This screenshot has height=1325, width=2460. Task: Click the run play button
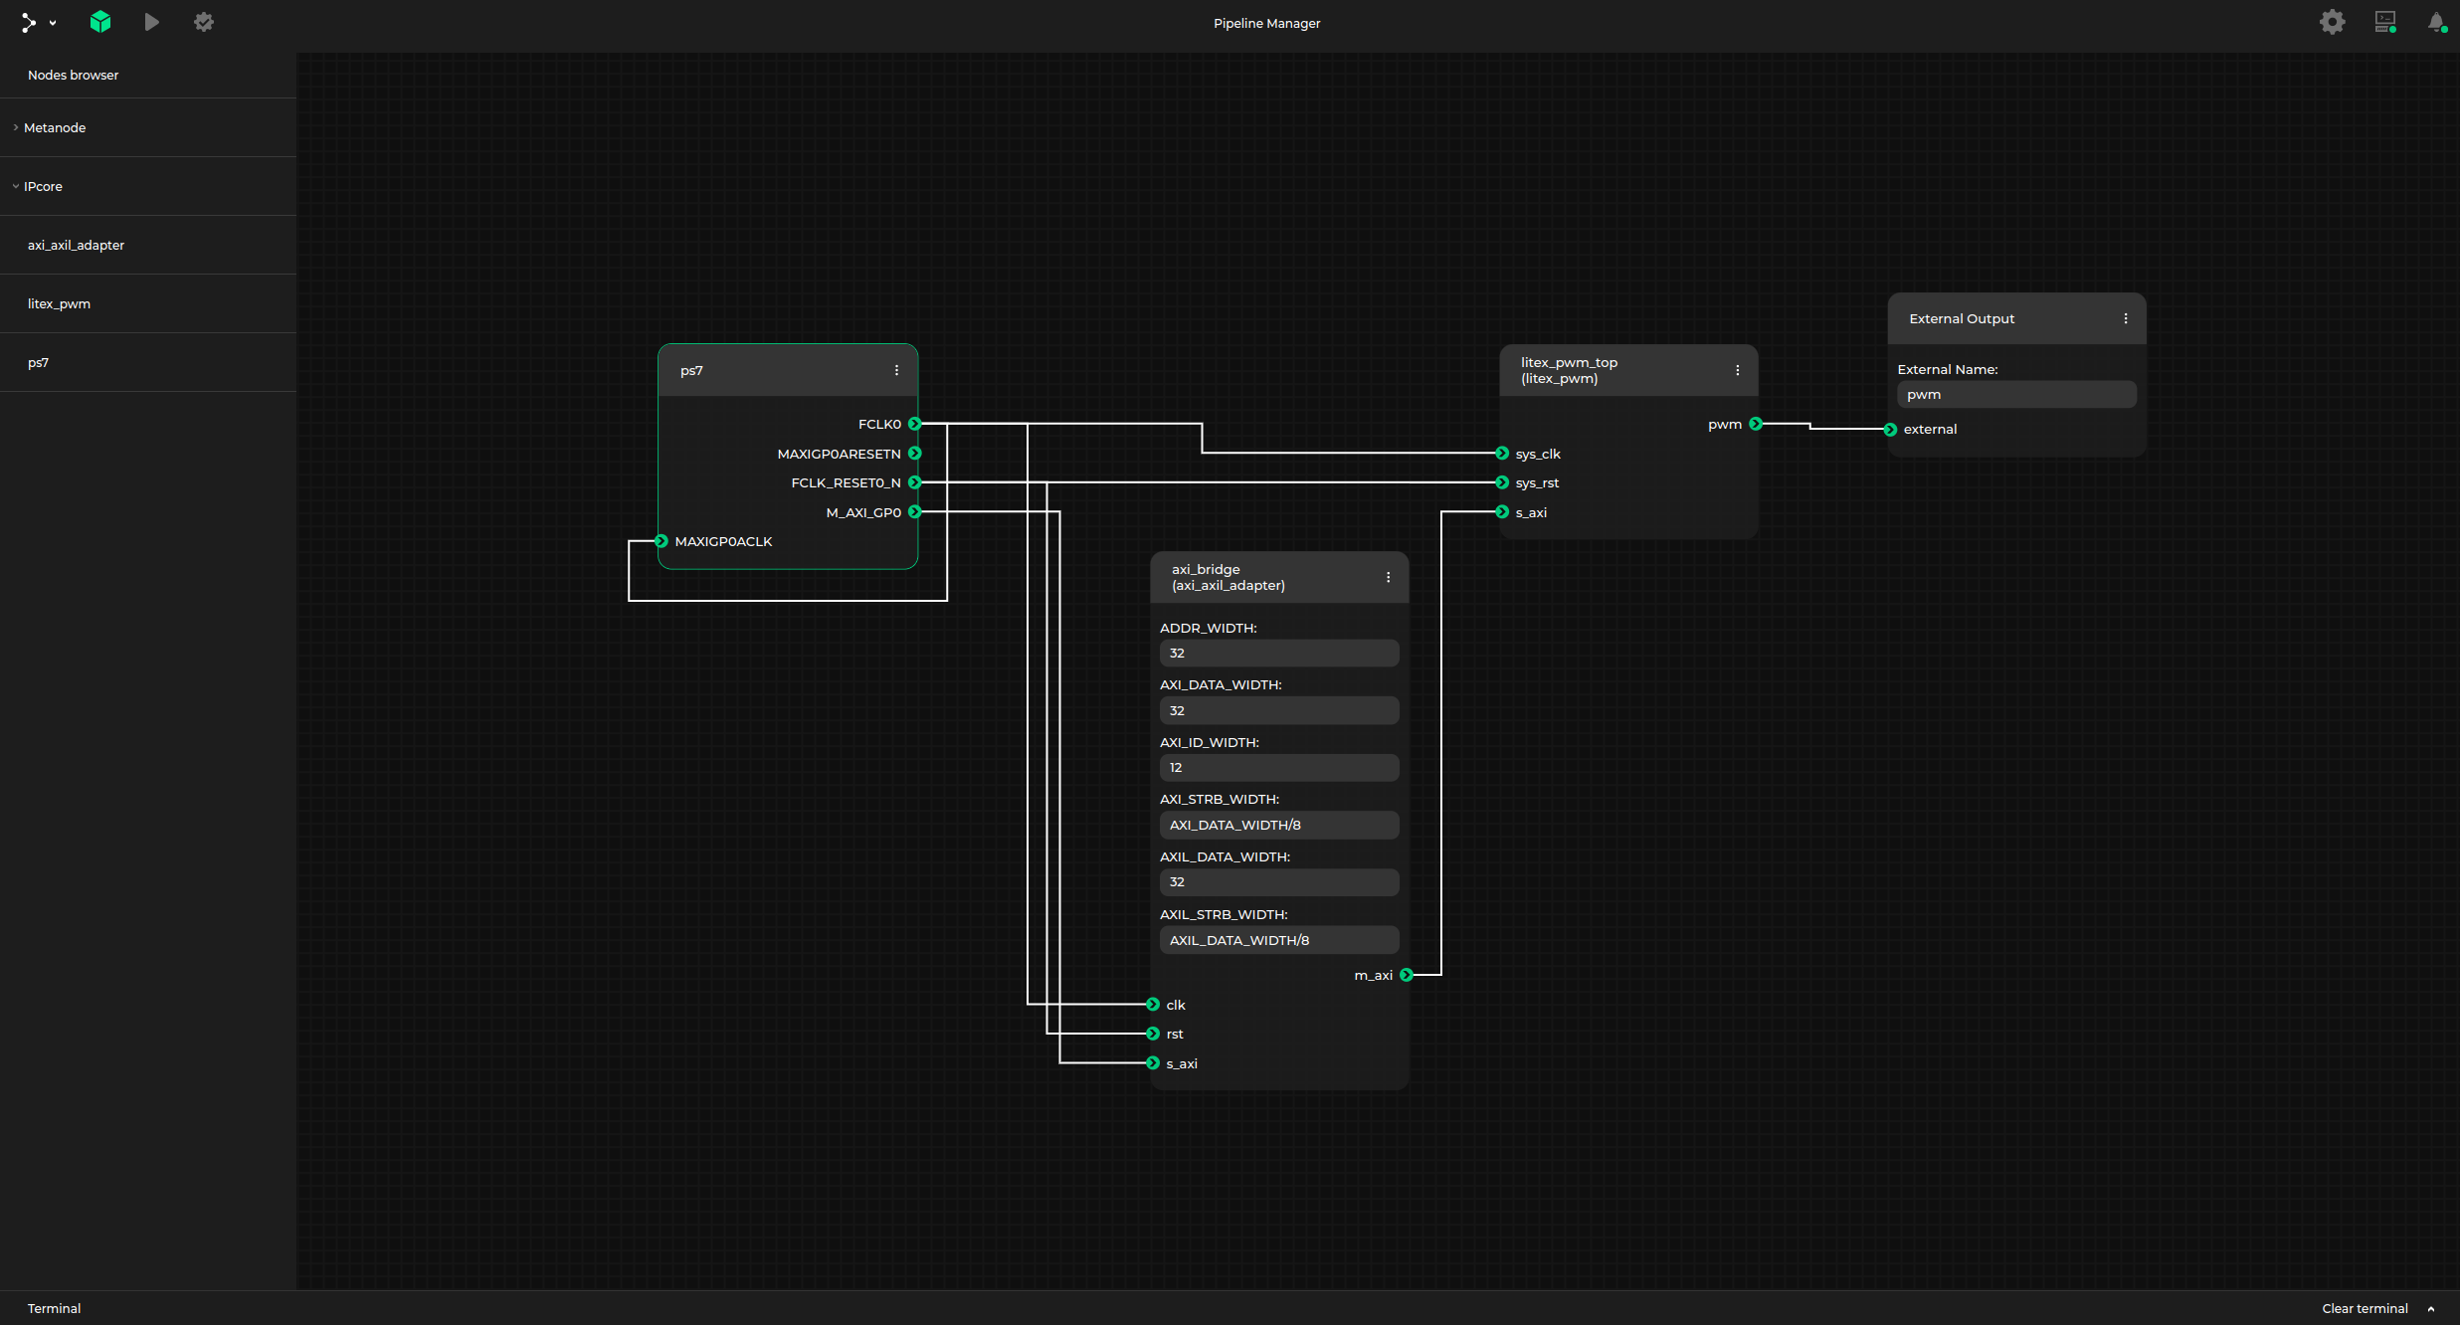click(x=151, y=22)
